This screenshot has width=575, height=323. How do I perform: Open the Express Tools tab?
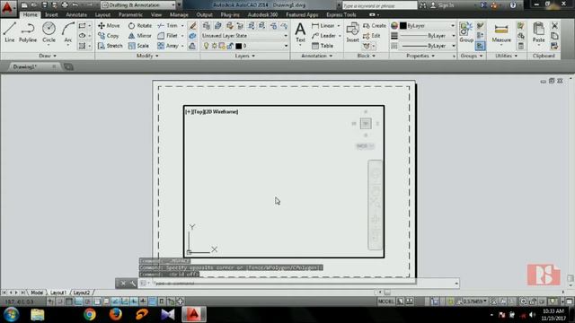(341, 14)
